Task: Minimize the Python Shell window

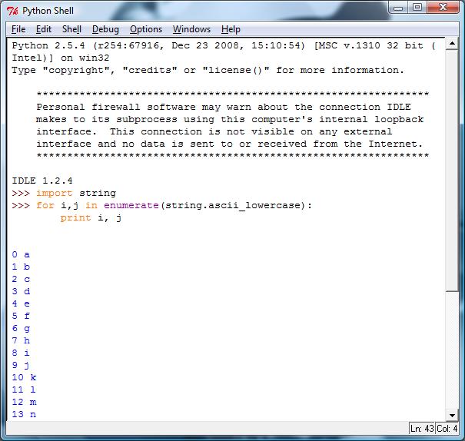Action: 394,8
